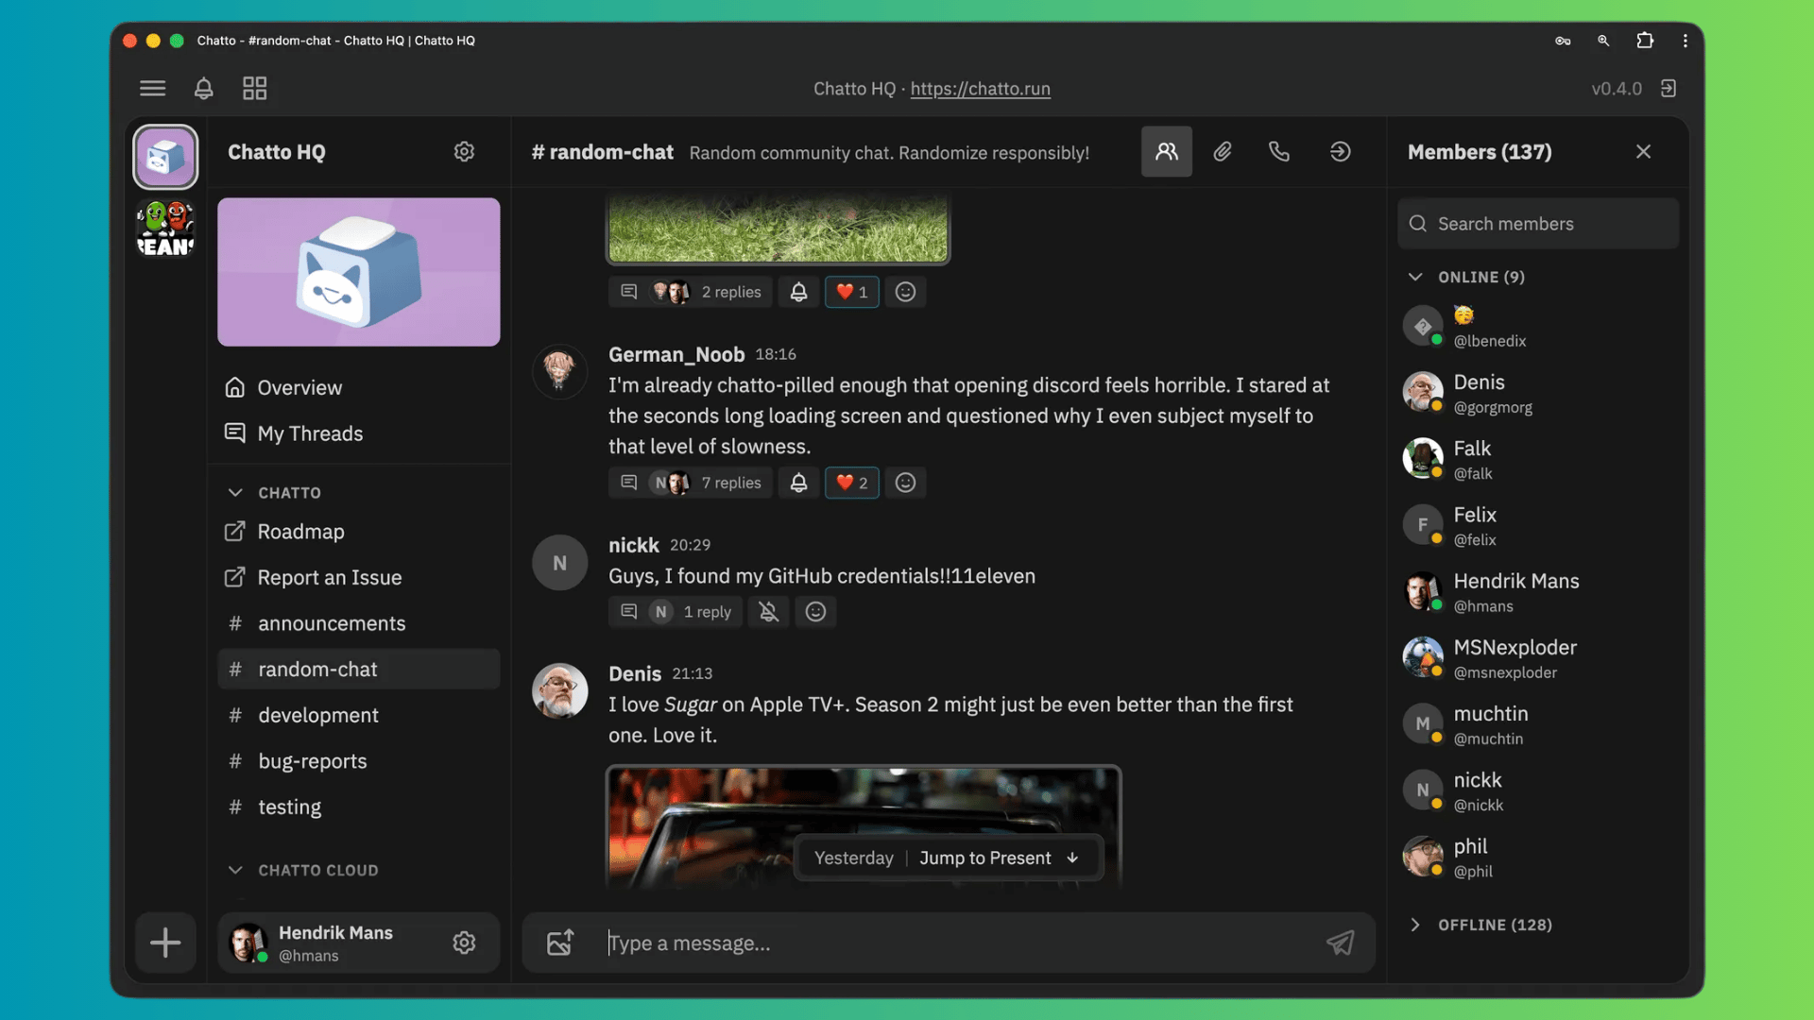Select member muchtin in members list
1814x1020 pixels.
click(x=1538, y=724)
